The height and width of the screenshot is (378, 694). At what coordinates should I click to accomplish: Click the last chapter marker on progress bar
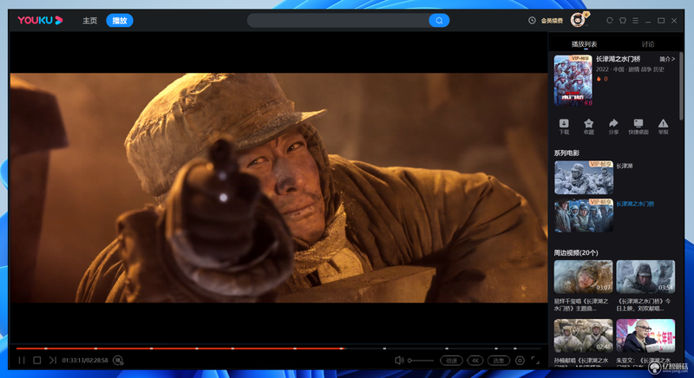click(515, 349)
